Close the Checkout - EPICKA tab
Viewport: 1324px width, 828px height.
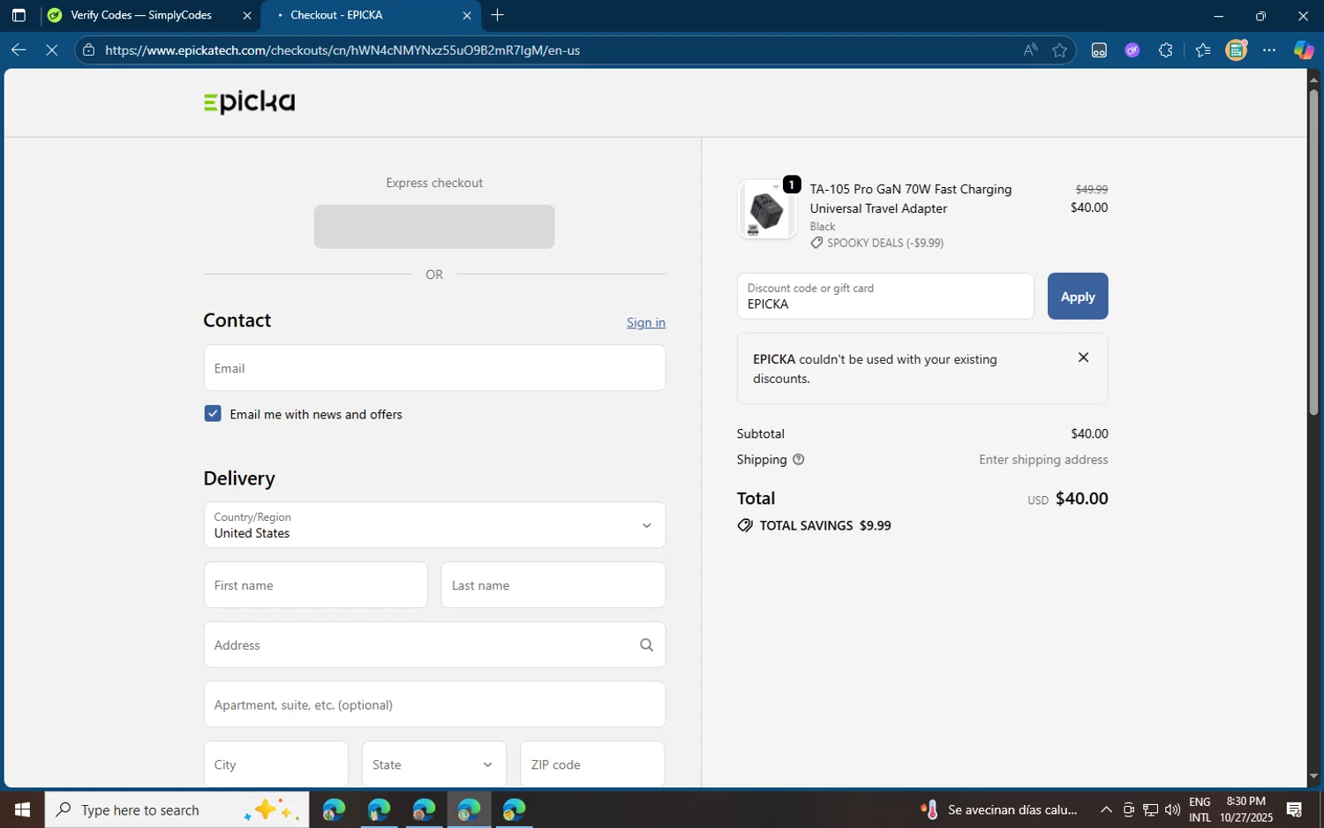pyautogui.click(x=467, y=15)
